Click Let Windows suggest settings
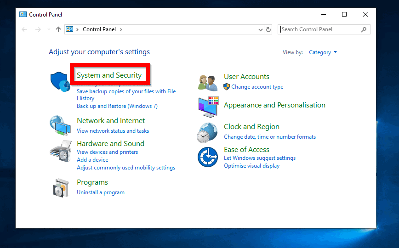The image size is (399, 248). coord(260,158)
